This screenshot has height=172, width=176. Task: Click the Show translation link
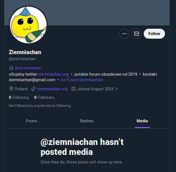pos(28,68)
